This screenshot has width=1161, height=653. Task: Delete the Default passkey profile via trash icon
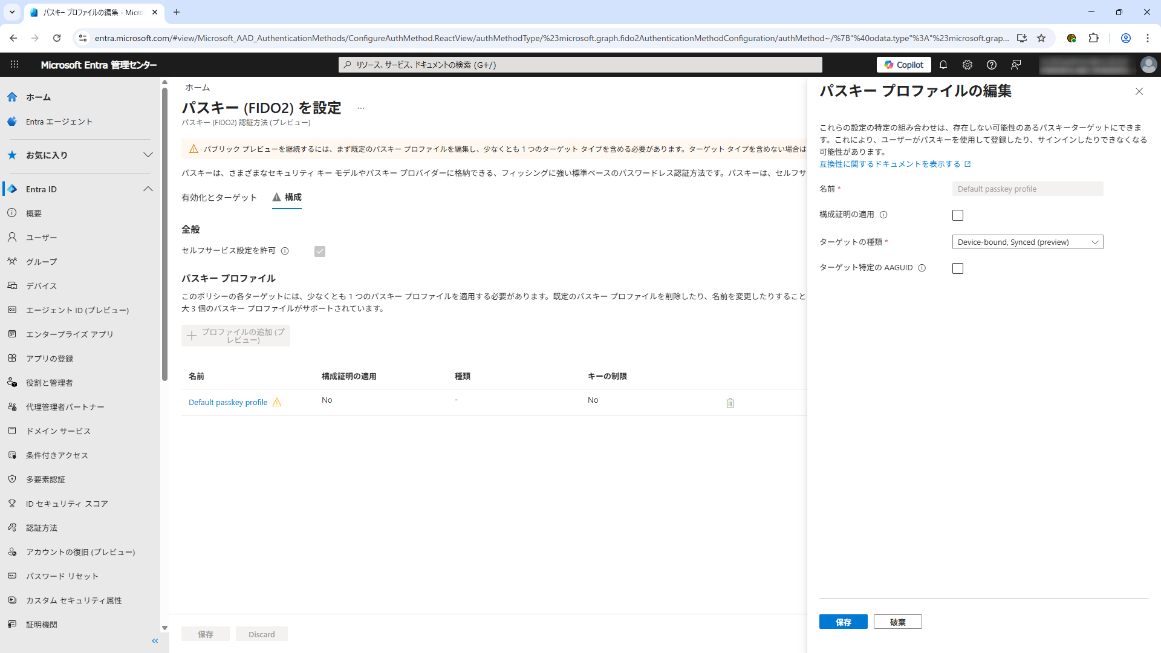click(x=730, y=403)
